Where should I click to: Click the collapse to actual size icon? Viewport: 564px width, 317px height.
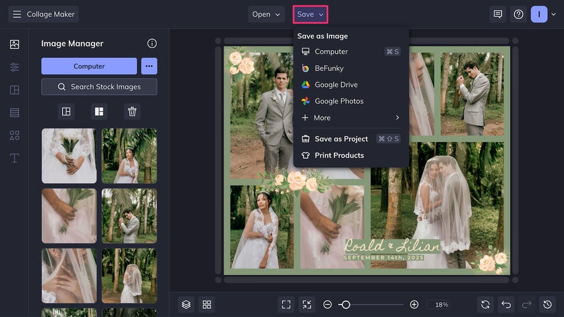click(307, 304)
